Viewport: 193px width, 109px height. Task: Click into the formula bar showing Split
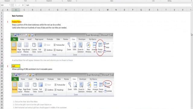108,5
